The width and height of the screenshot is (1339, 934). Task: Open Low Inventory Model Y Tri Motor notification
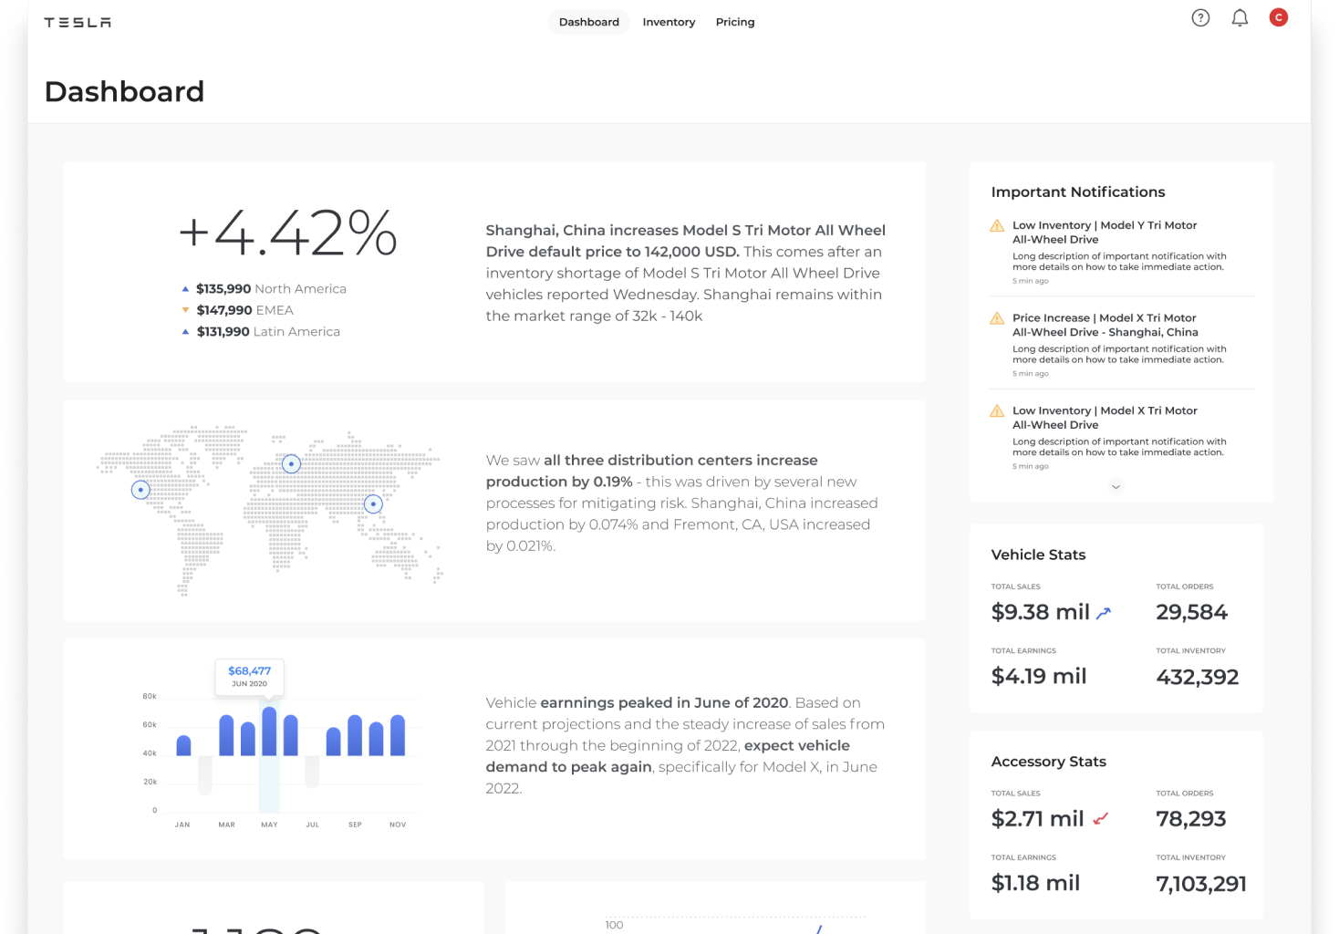(x=1122, y=252)
